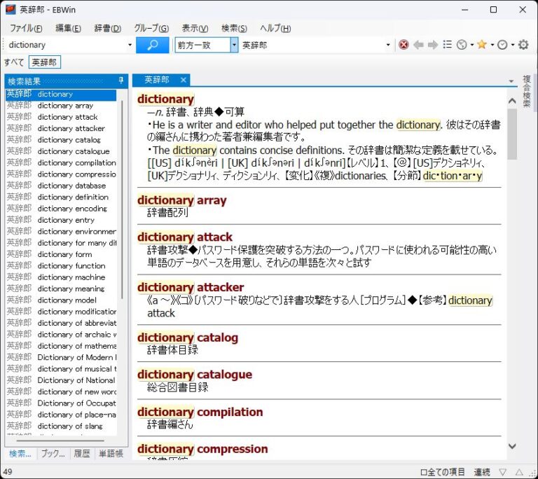Click the list view toolbar icon
This screenshot has height=479, width=538.
(x=447, y=45)
